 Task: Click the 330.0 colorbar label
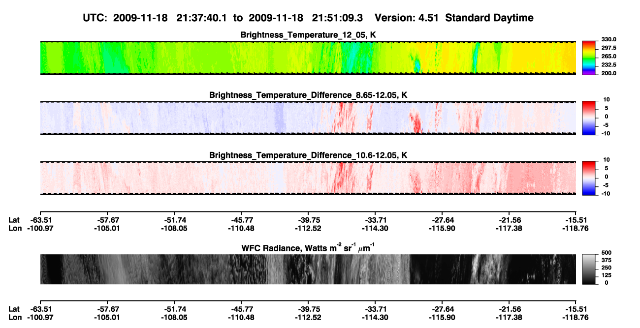[609, 40]
